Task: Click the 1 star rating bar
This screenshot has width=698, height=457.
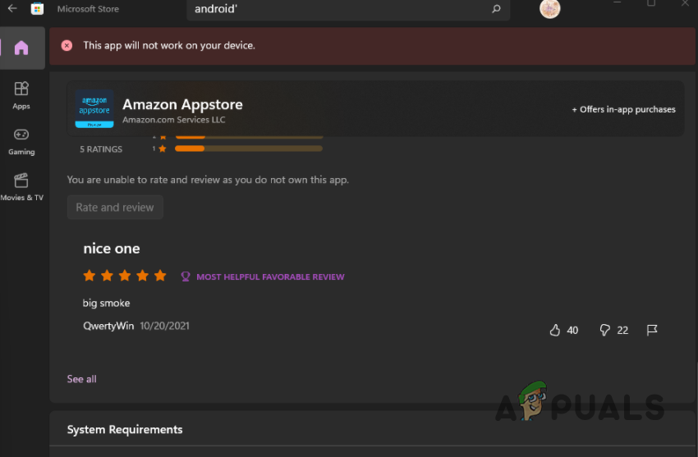Action: click(x=248, y=149)
